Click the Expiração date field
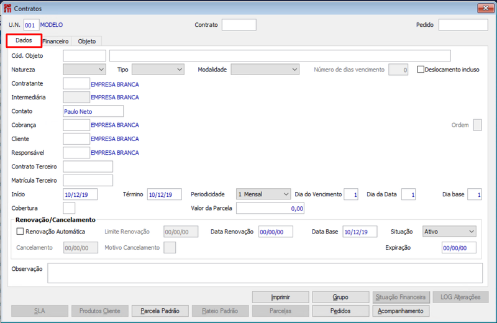Screen dimensions: 497x323 pos(459,248)
